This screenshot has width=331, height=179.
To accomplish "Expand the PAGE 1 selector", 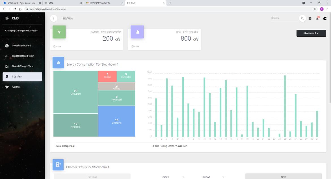I will coord(173,177).
